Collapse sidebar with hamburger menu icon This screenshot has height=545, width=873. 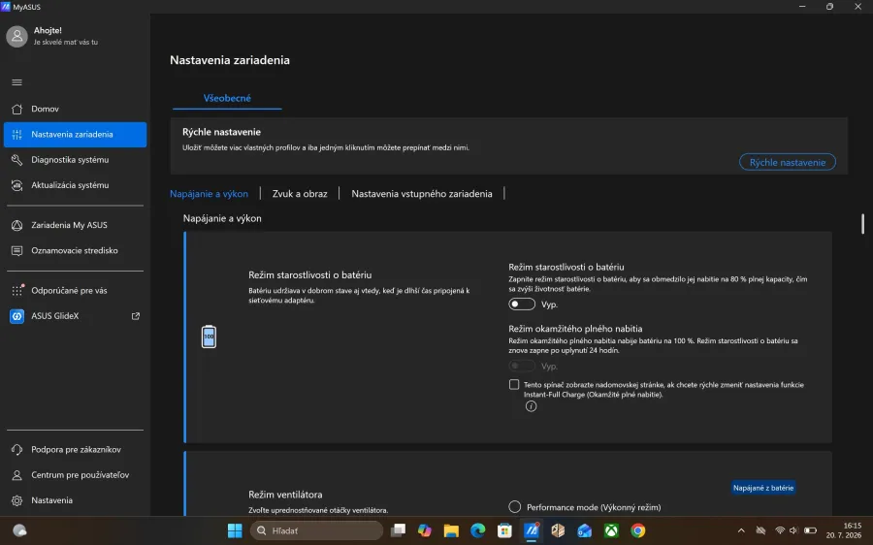pos(16,82)
